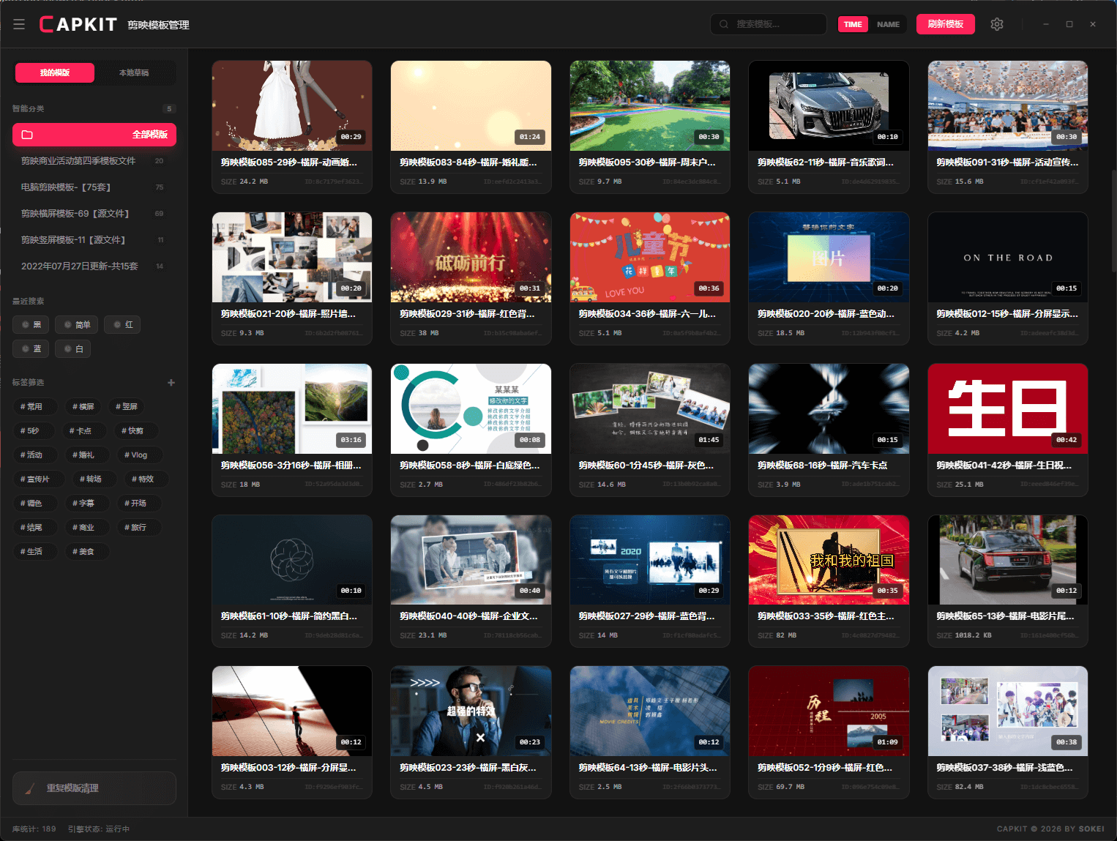Click the plus icon beside 标签筛选
Screen dimensions: 1117x841
coord(171,382)
